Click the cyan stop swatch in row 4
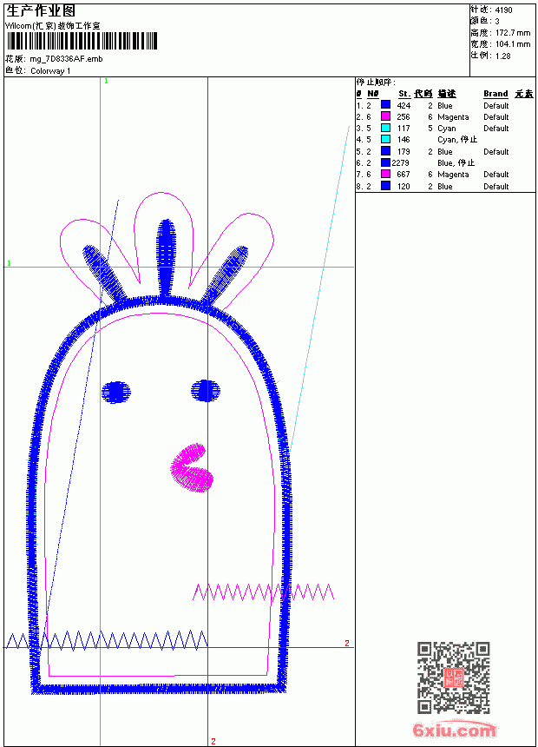Screen dimensions: 538x747 pyautogui.click(x=385, y=139)
